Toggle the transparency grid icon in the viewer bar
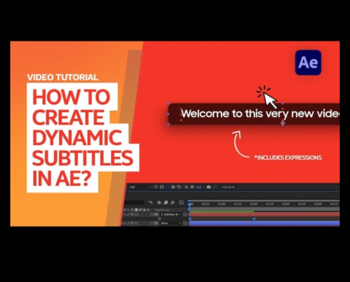The width and height of the screenshot is (350, 282). click(x=162, y=187)
